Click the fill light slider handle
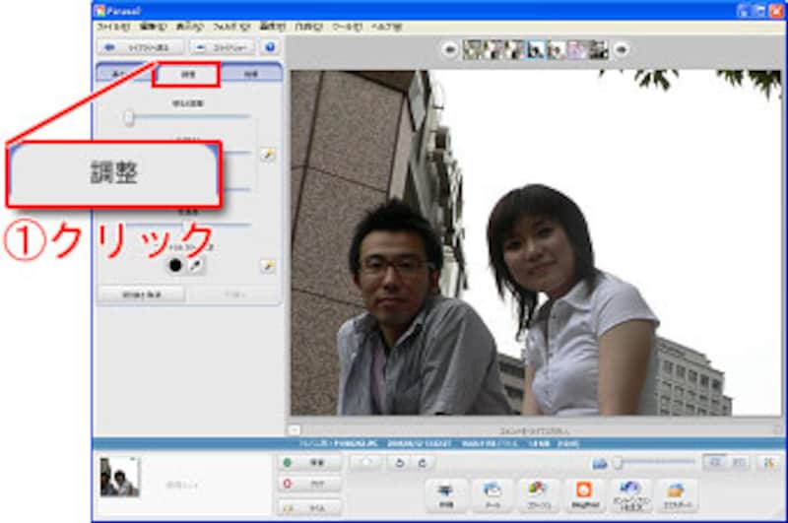Screen dimensions: 788x523 click(x=129, y=118)
